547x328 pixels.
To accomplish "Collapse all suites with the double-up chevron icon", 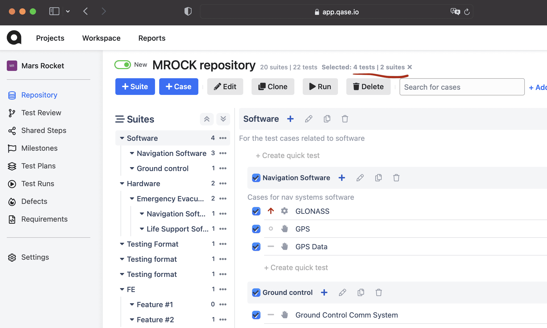I will tap(207, 119).
